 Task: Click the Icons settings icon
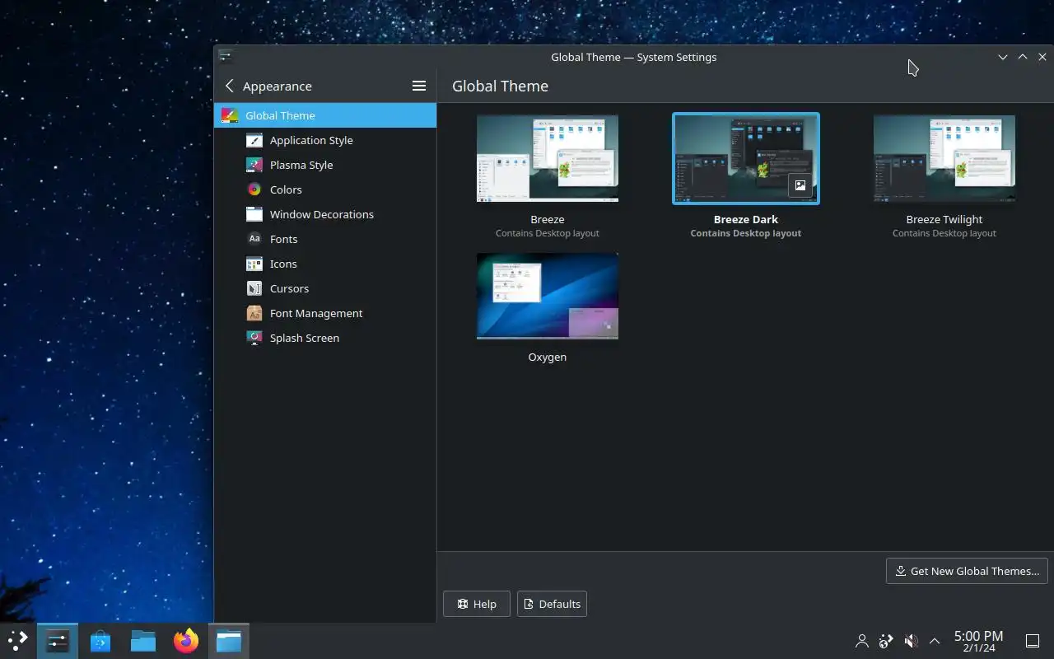254,264
